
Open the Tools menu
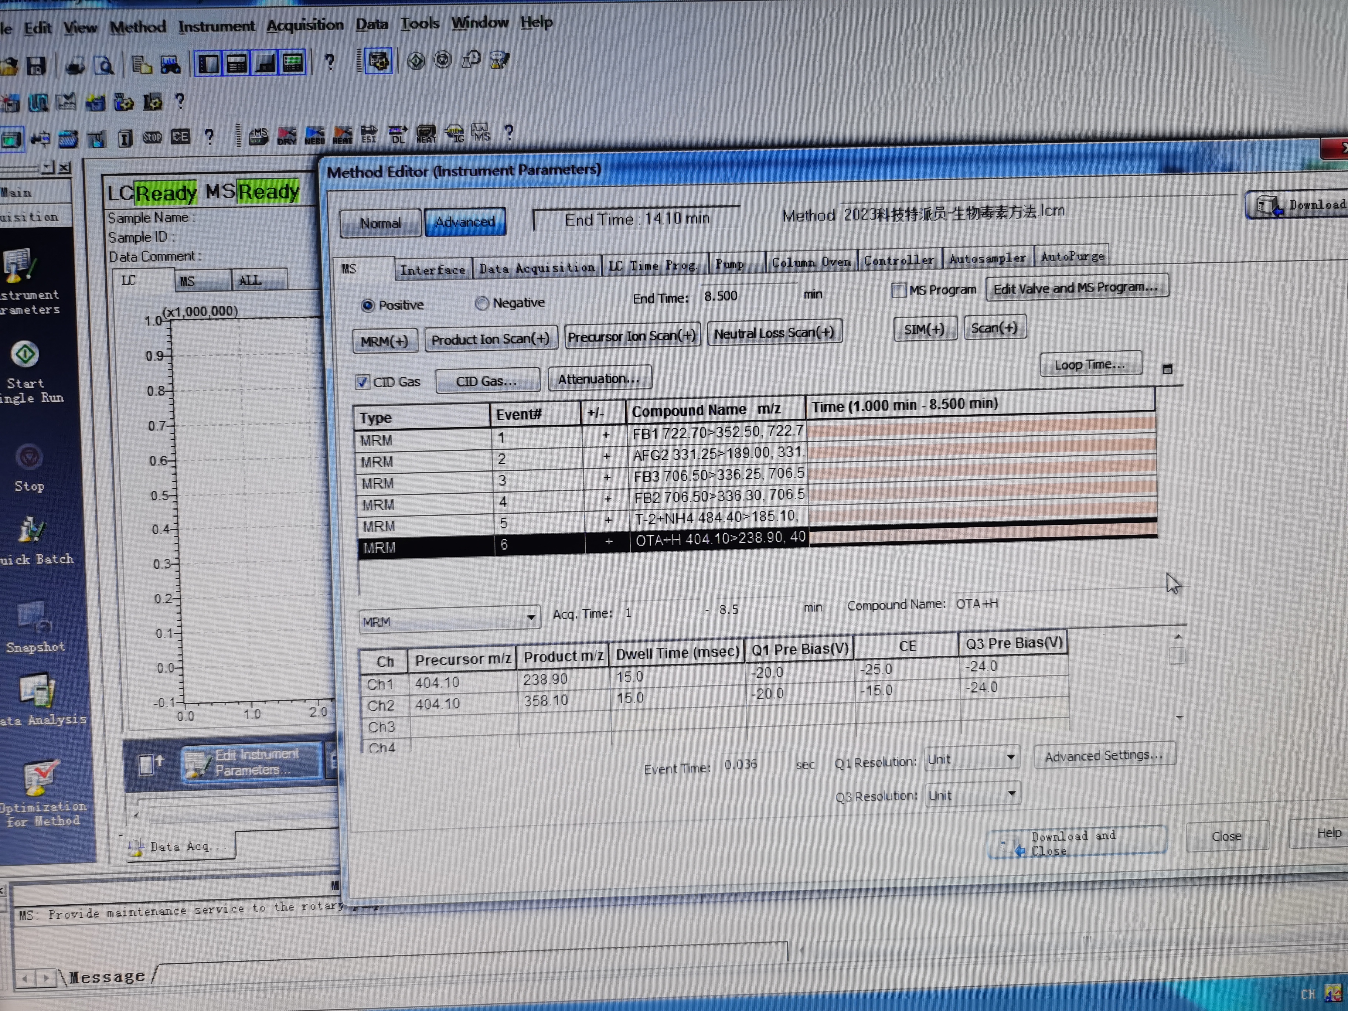point(419,24)
